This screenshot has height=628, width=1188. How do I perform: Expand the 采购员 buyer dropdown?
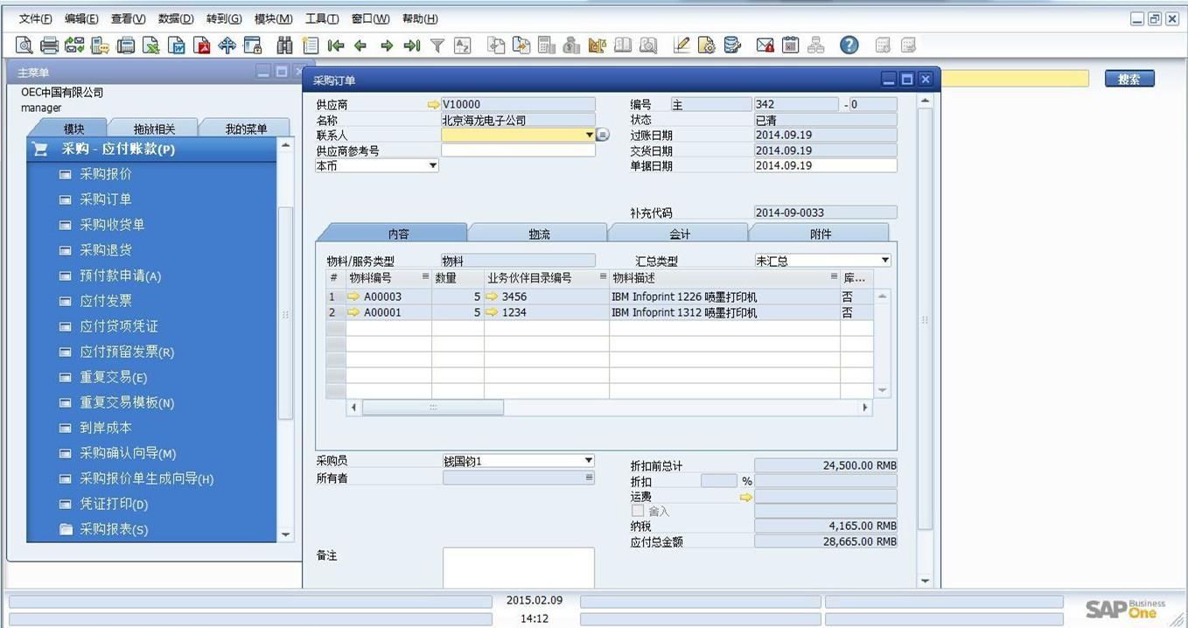(x=588, y=461)
